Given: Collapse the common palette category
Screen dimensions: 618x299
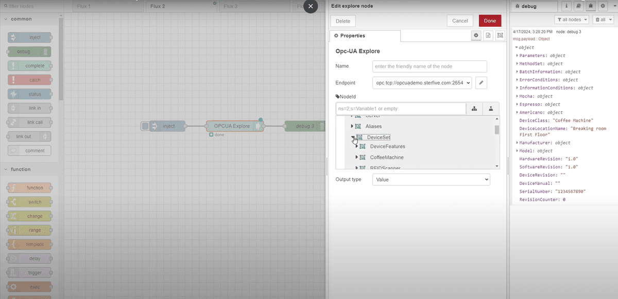Looking at the screenshot, I should [x=6, y=19].
